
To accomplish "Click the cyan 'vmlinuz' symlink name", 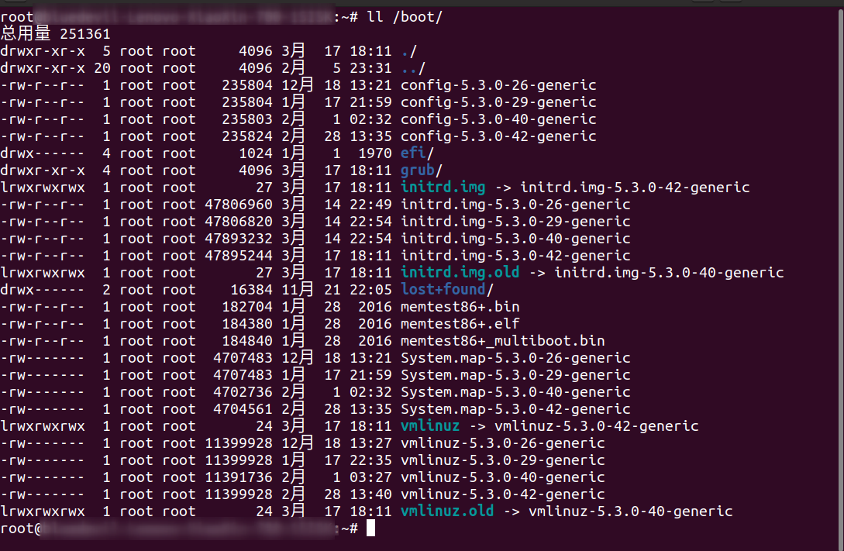I will tap(430, 426).
